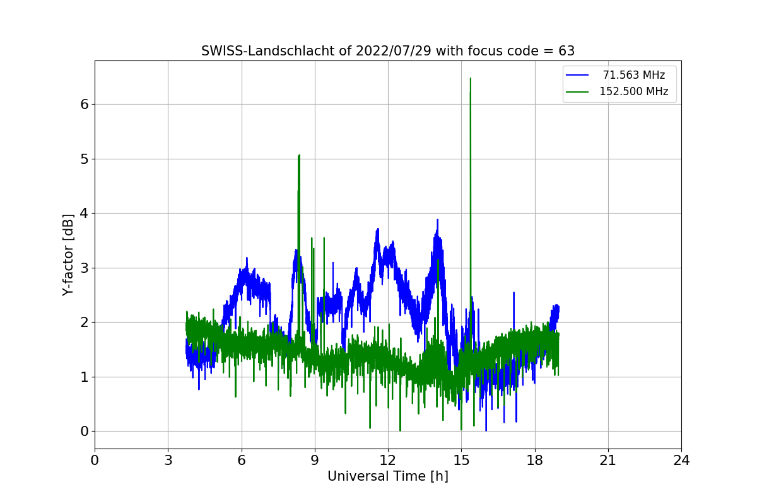The height and width of the screenshot is (504, 757).
Task: Click x-axis tick label 18
Action: coord(535,461)
